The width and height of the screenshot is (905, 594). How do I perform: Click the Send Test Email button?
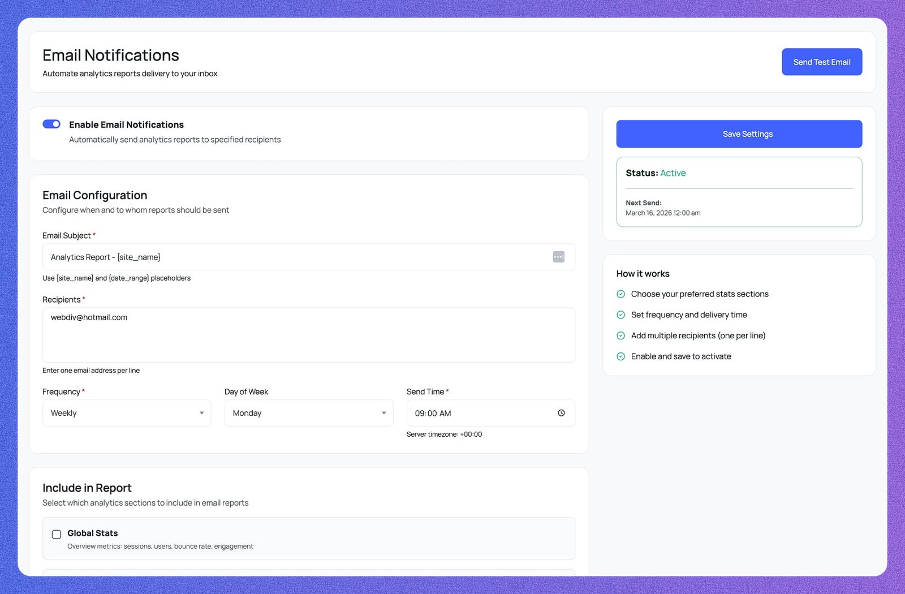(x=821, y=62)
